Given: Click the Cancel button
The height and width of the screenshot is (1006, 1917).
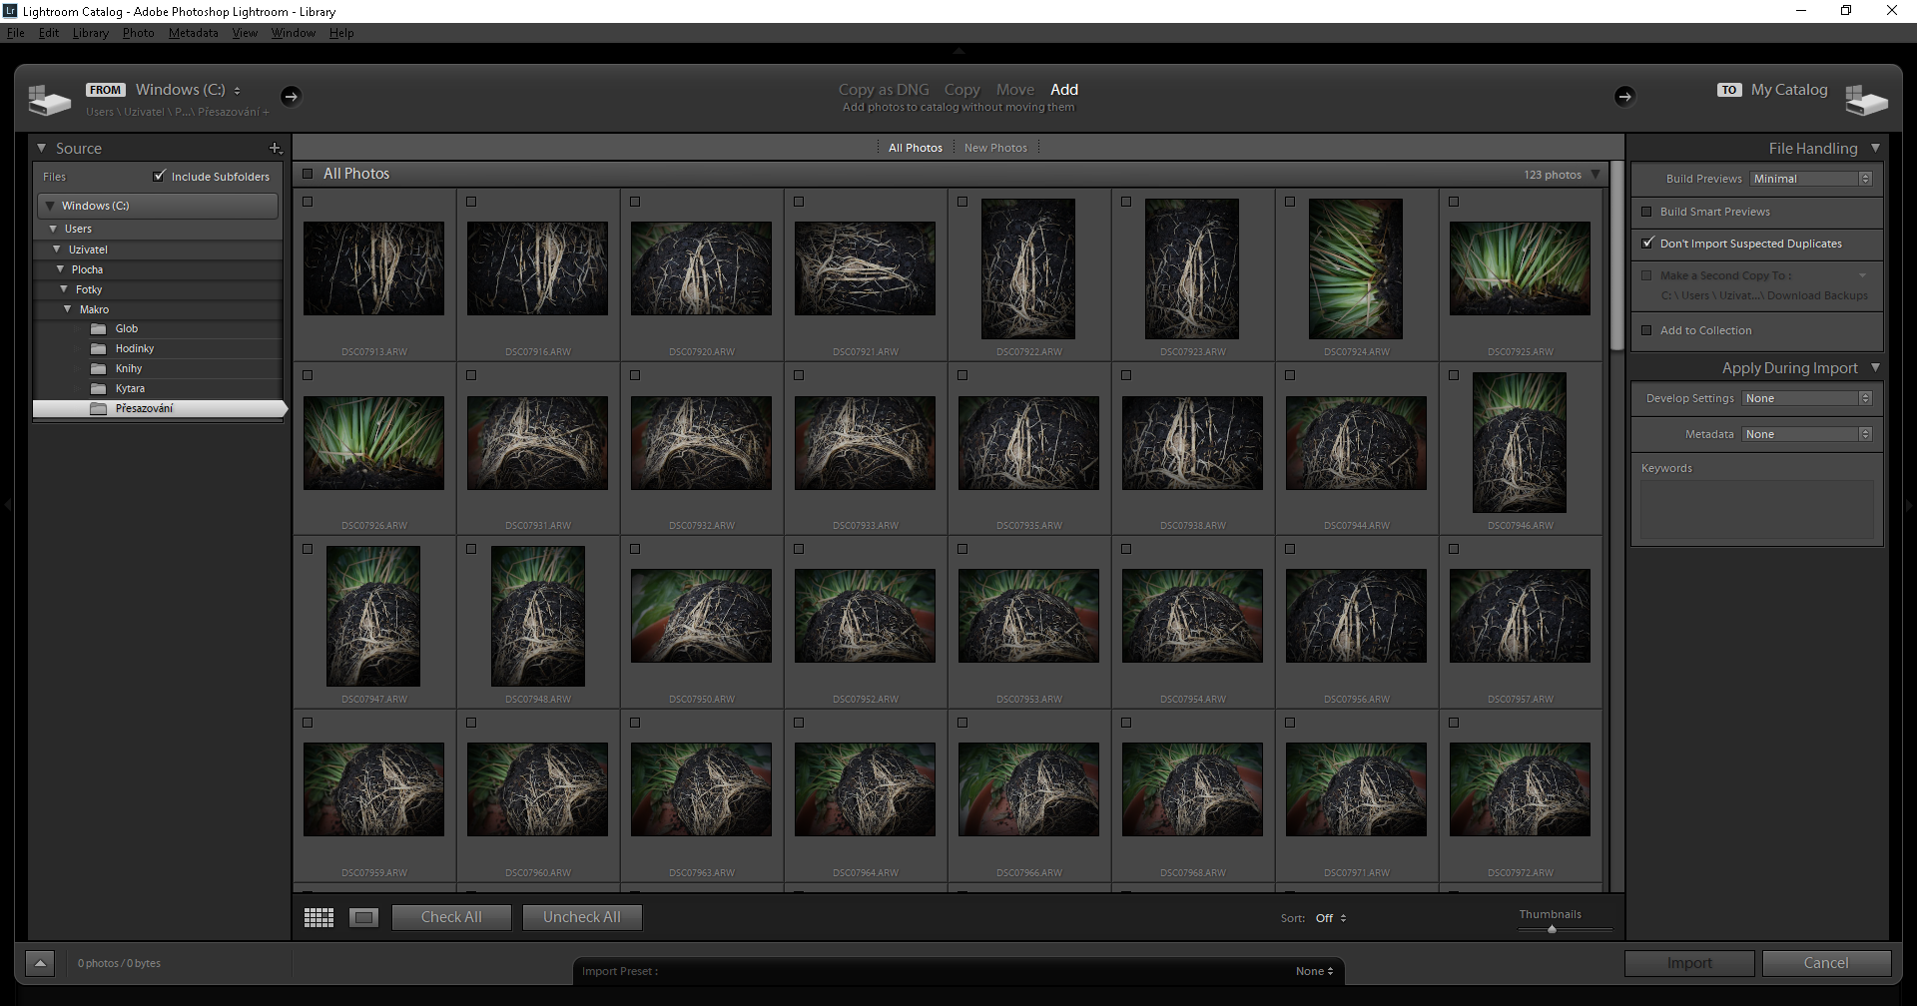Looking at the screenshot, I should [1825, 963].
